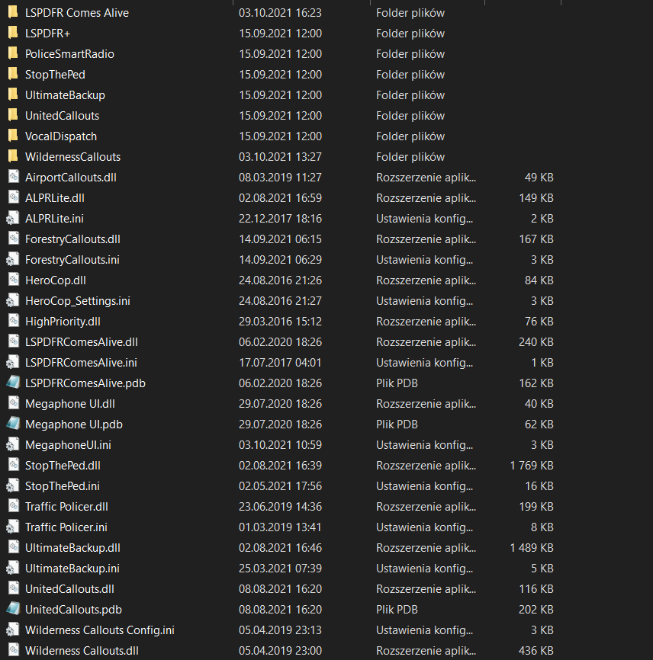The image size is (653, 660).
Task: Click the AirportCallouts.dll file icon
Action: [x=13, y=177]
